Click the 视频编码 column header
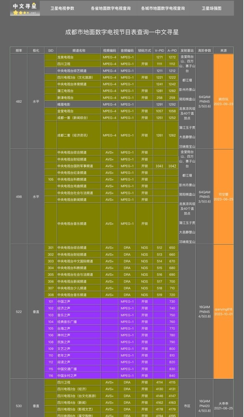Image resolution: width=244 pixels, height=417 pixels. tap(109, 51)
